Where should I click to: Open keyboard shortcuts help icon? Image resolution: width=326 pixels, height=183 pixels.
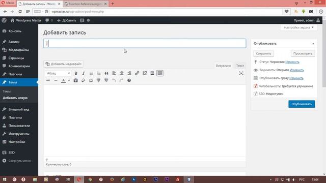[129, 80]
